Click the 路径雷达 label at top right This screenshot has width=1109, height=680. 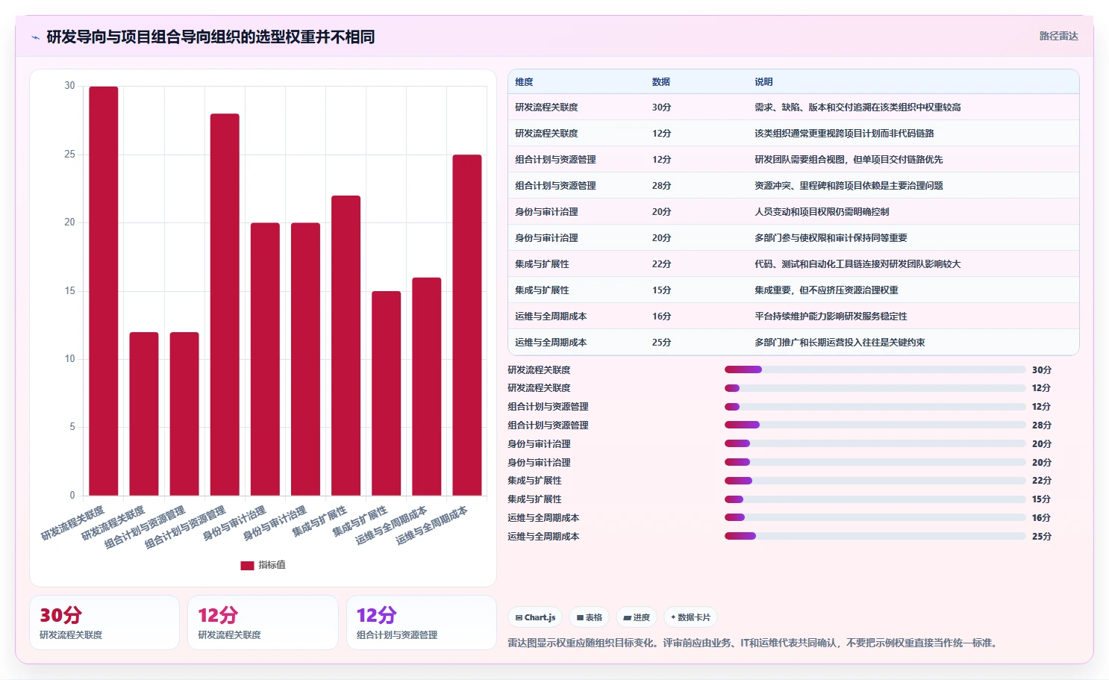(1058, 36)
